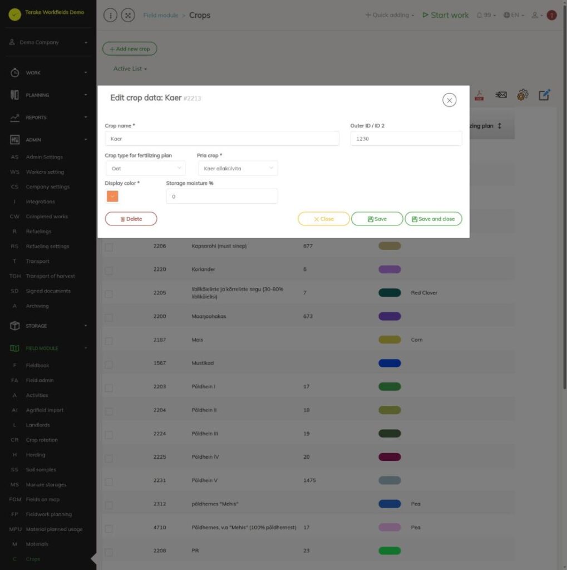Expand Crop type for fertilizing plan dropdown

click(x=145, y=168)
